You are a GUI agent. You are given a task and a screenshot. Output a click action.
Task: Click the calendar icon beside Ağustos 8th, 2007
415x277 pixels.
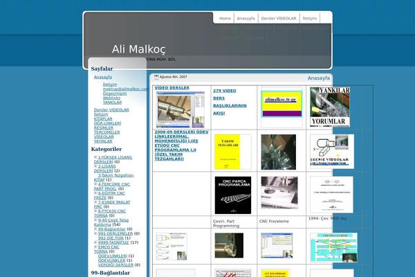click(156, 77)
